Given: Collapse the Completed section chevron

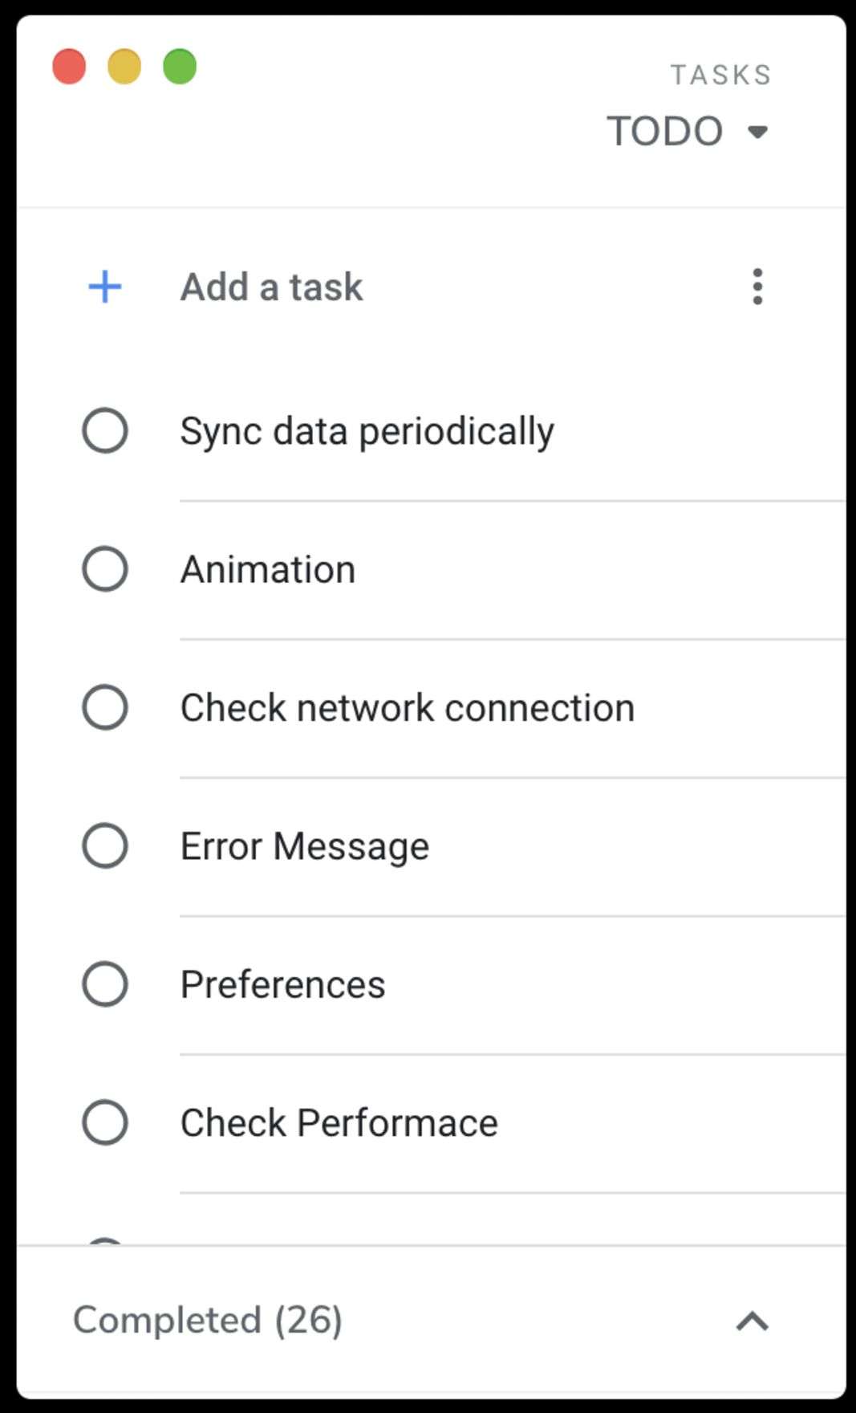Looking at the screenshot, I should [752, 1321].
